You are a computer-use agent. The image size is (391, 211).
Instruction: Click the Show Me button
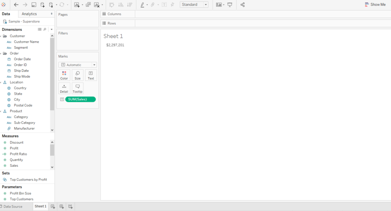coord(375,5)
